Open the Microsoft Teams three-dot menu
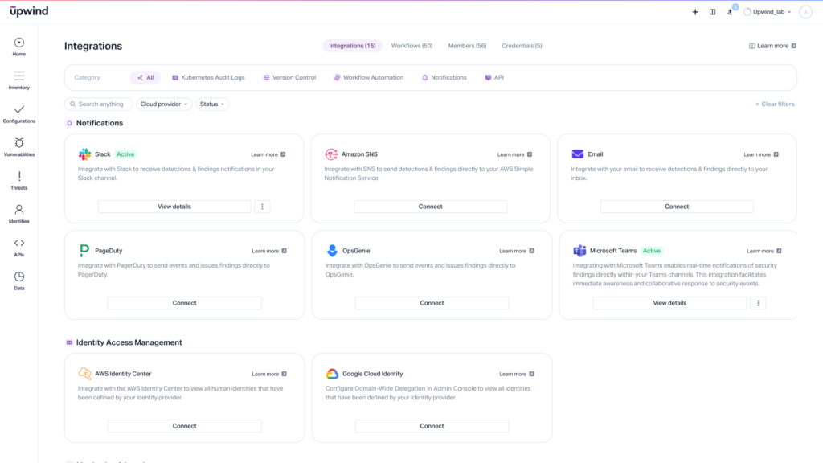This screenshot has width=823, height=463. click(758, 303)
